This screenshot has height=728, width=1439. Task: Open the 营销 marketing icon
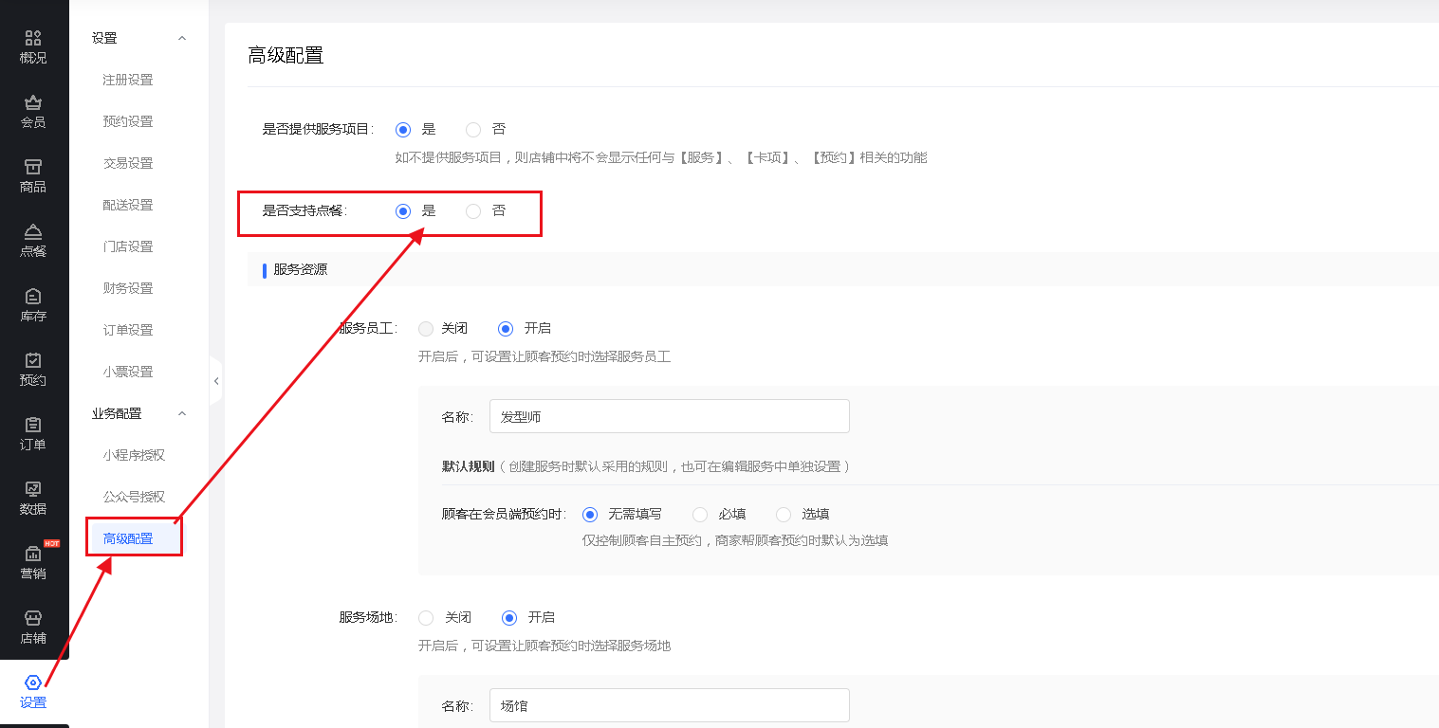[x=33, y=554]
